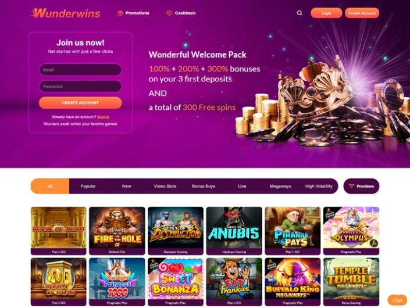Image resolution: width=410 pixels, height=308 pixels.
Task: Focus the Password input field
Action: [80, 86]
